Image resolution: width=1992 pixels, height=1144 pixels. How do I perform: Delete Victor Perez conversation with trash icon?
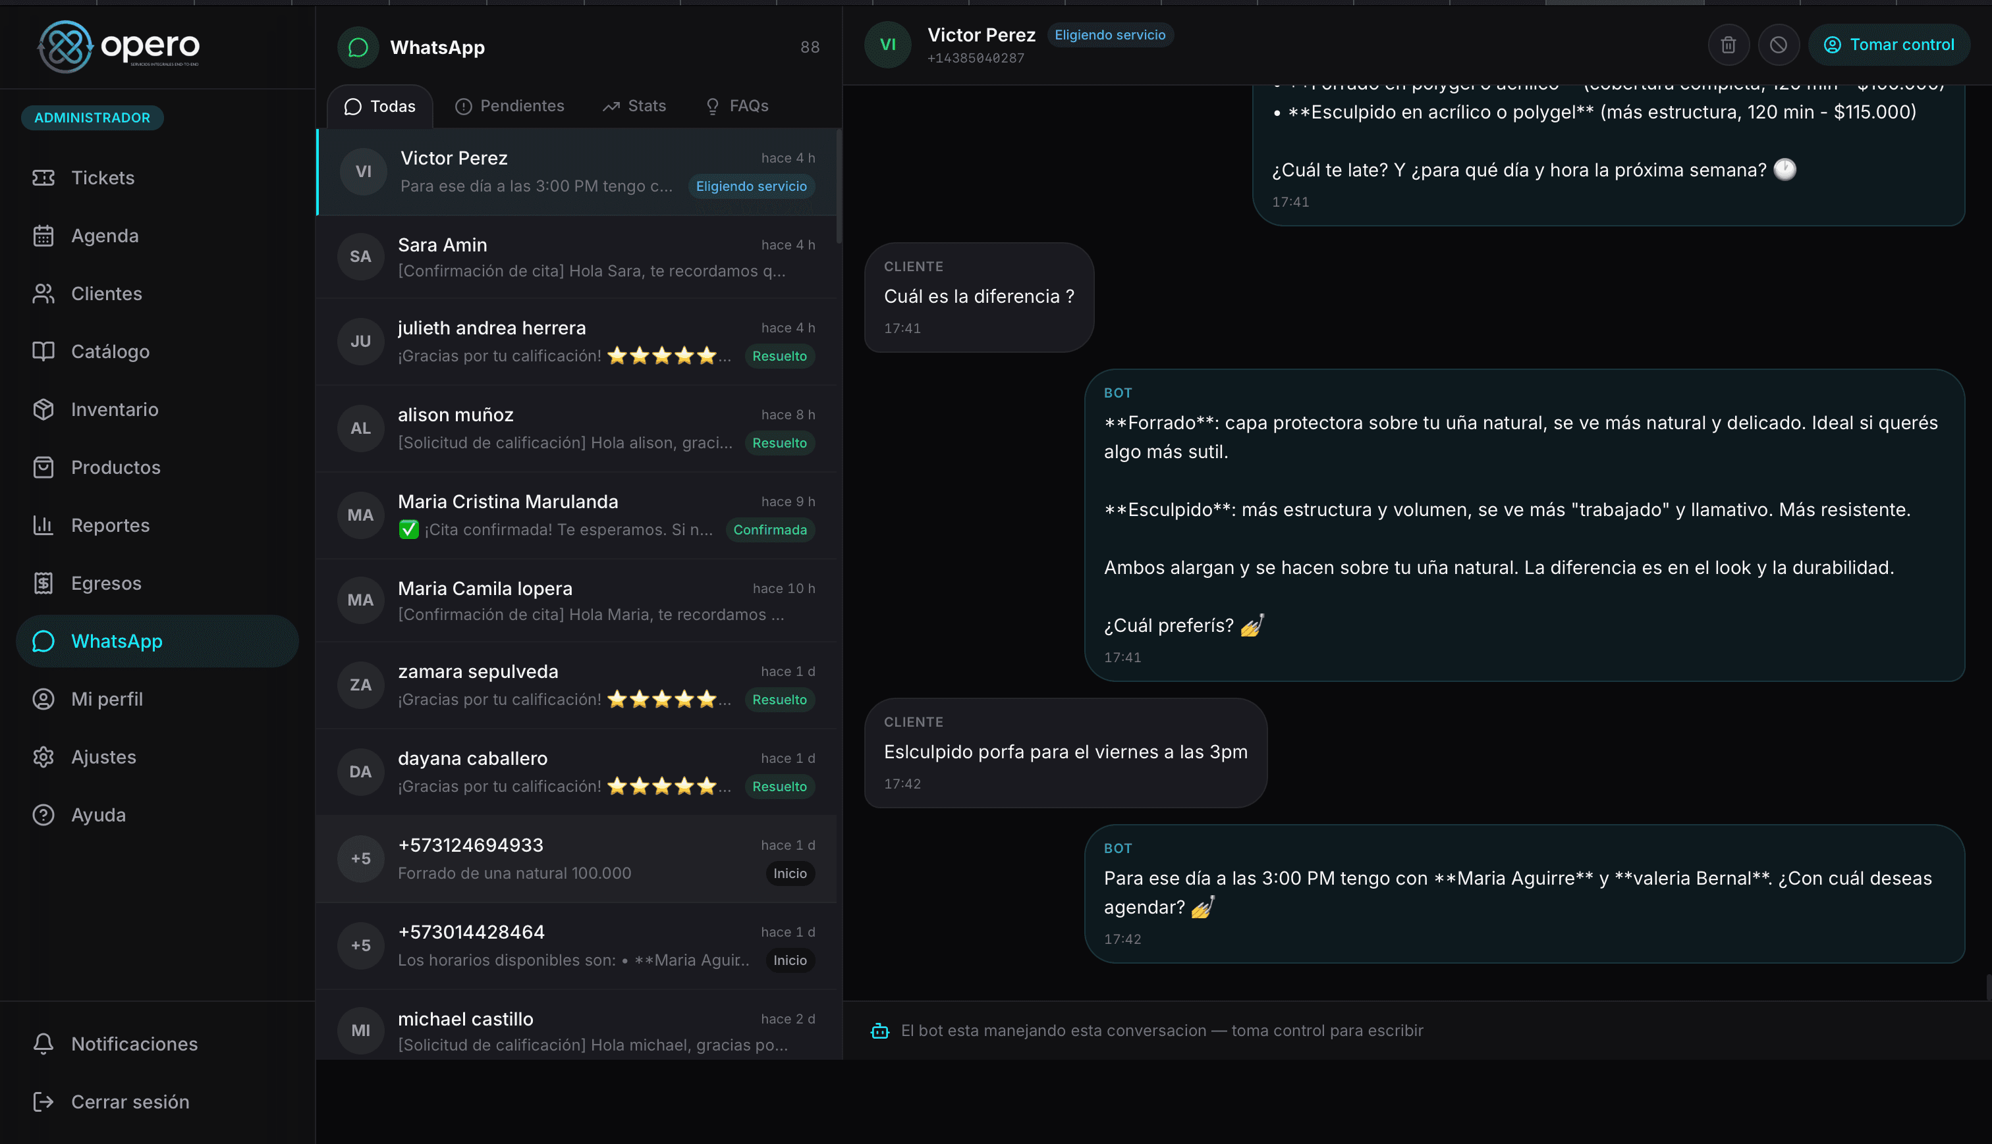1729,44
